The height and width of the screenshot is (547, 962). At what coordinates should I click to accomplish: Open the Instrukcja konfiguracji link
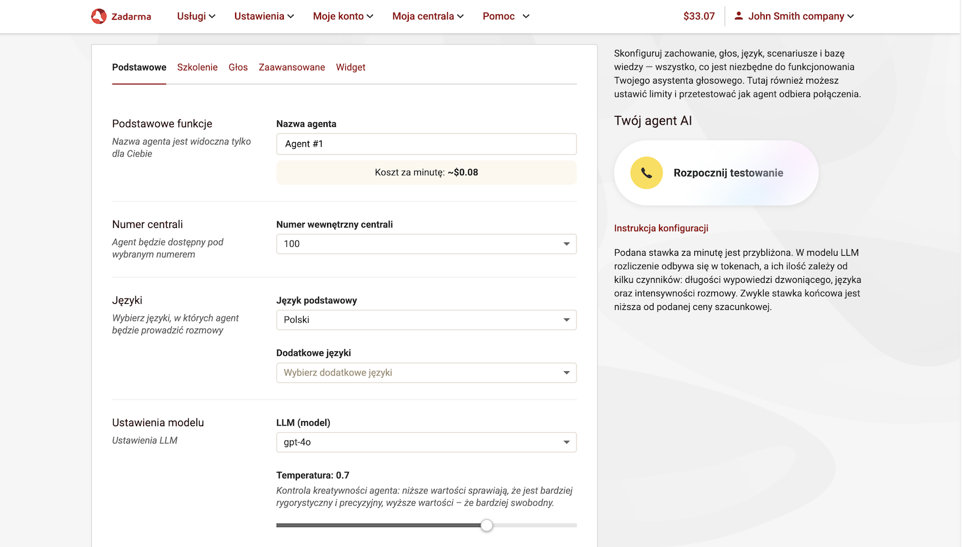[x=661, y=228]
